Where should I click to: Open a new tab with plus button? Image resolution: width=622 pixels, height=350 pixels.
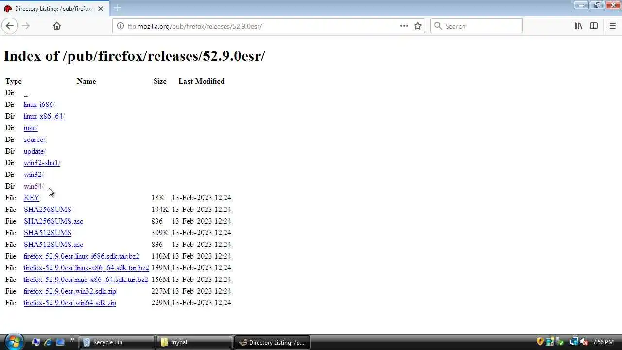(x=117, y=8)
